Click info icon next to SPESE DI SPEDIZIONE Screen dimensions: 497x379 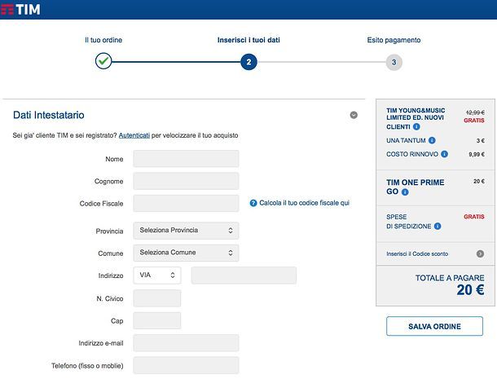[x=438, y=226]
